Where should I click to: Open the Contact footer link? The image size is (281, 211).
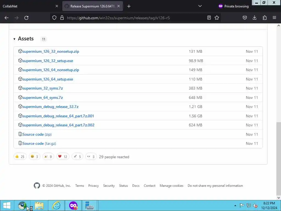tap(150, 186)
